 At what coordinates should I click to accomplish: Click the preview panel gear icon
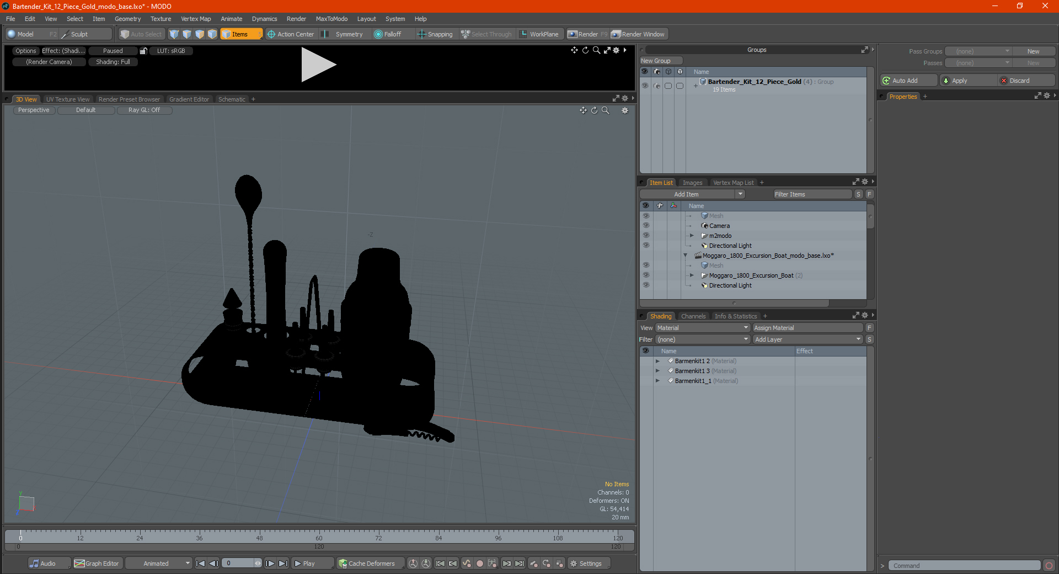(616, 50)
